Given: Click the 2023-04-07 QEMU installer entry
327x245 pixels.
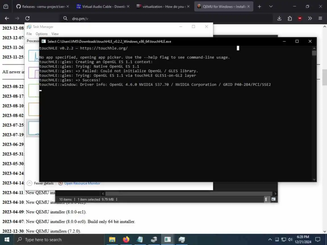Looking at the screenshot, I should coord(69,221).
